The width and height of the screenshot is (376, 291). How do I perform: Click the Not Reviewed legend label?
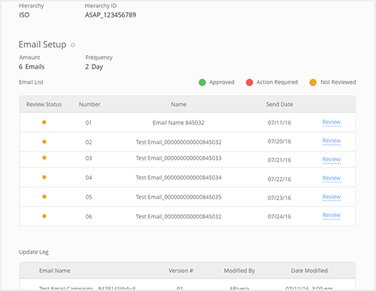pos(338,82)
